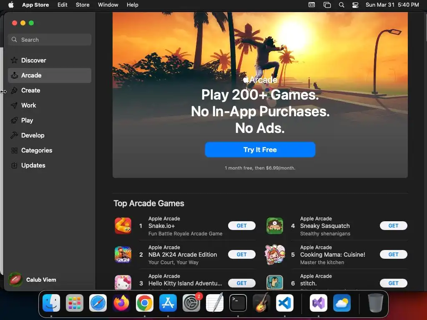427x320 pixels.
Task: Open the Cooking Mama: Cuisine! icon
Action: [x=274, y=254]
